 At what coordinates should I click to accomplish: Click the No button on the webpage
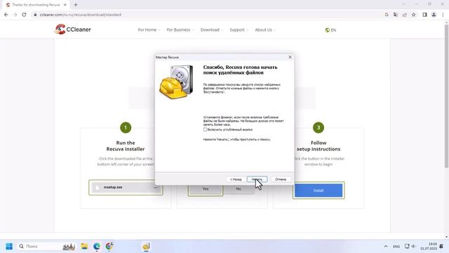point(239,189)
